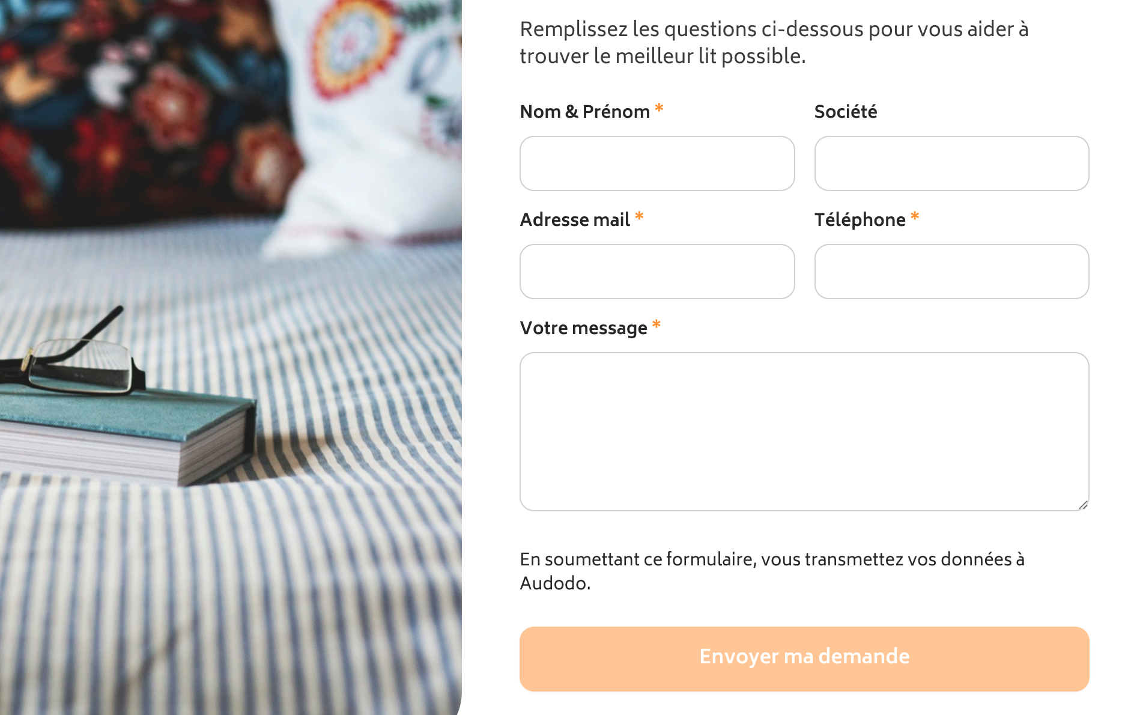The width and height of the screenshot is (1140, 715).
Task: Click the asterisk next to Adresse mail
Action: pos(639,217)
